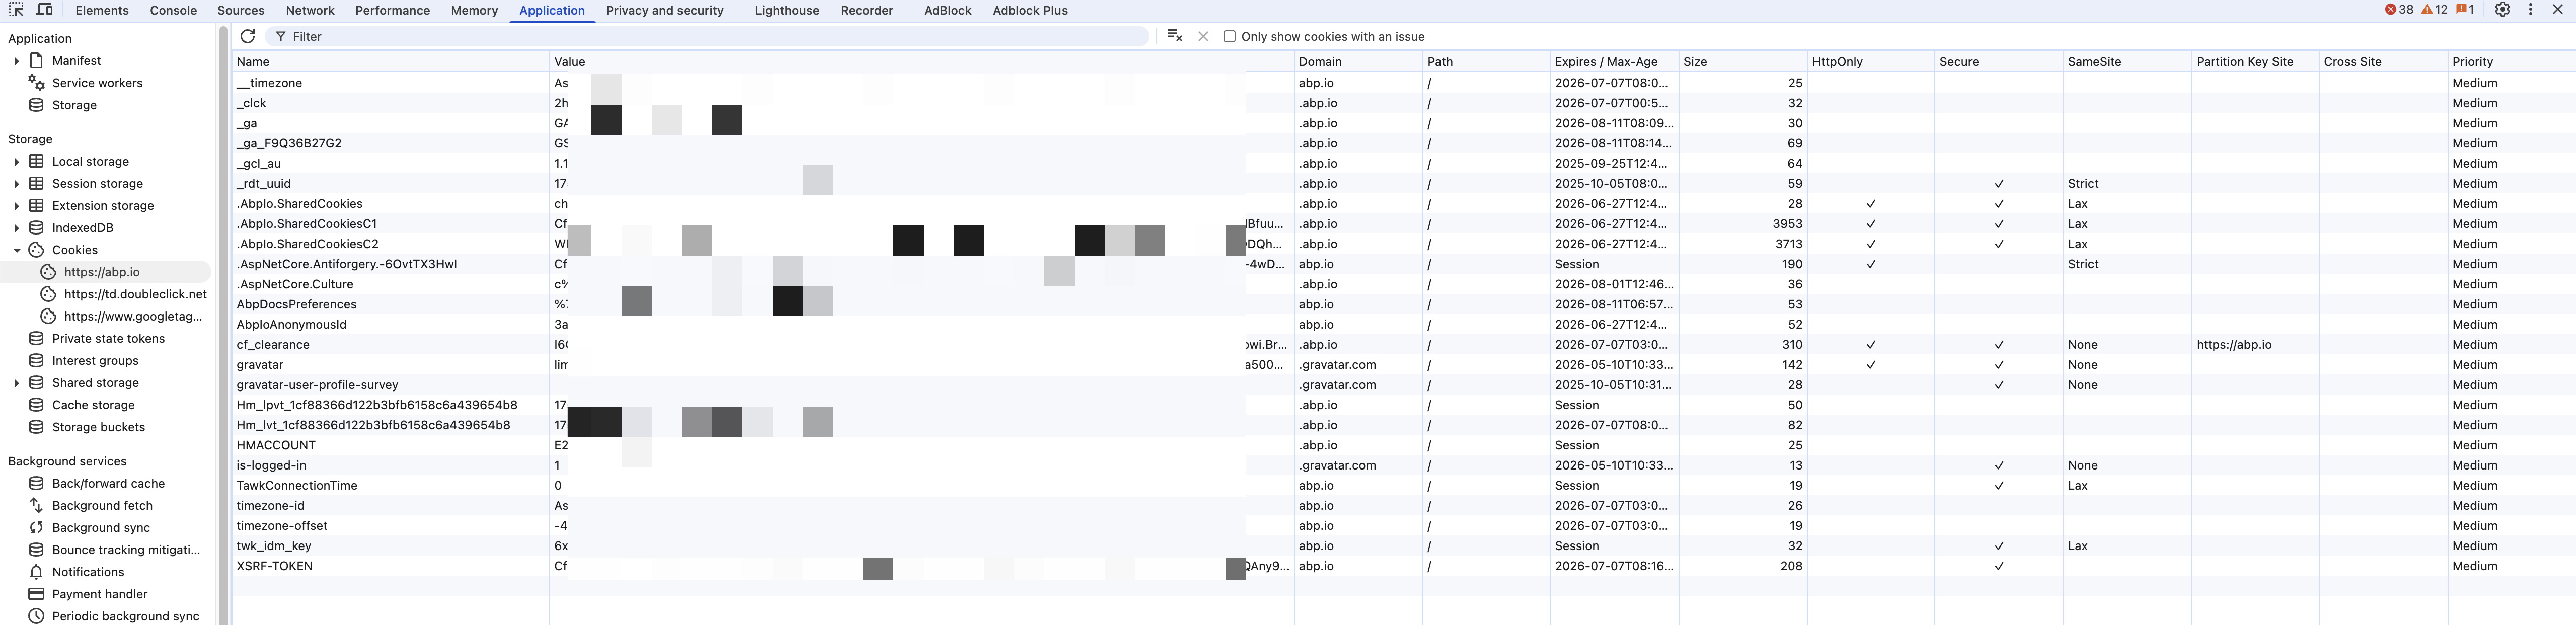
Task: Select the td.doubleclick.net cookie origin
Action: [135, 294]
